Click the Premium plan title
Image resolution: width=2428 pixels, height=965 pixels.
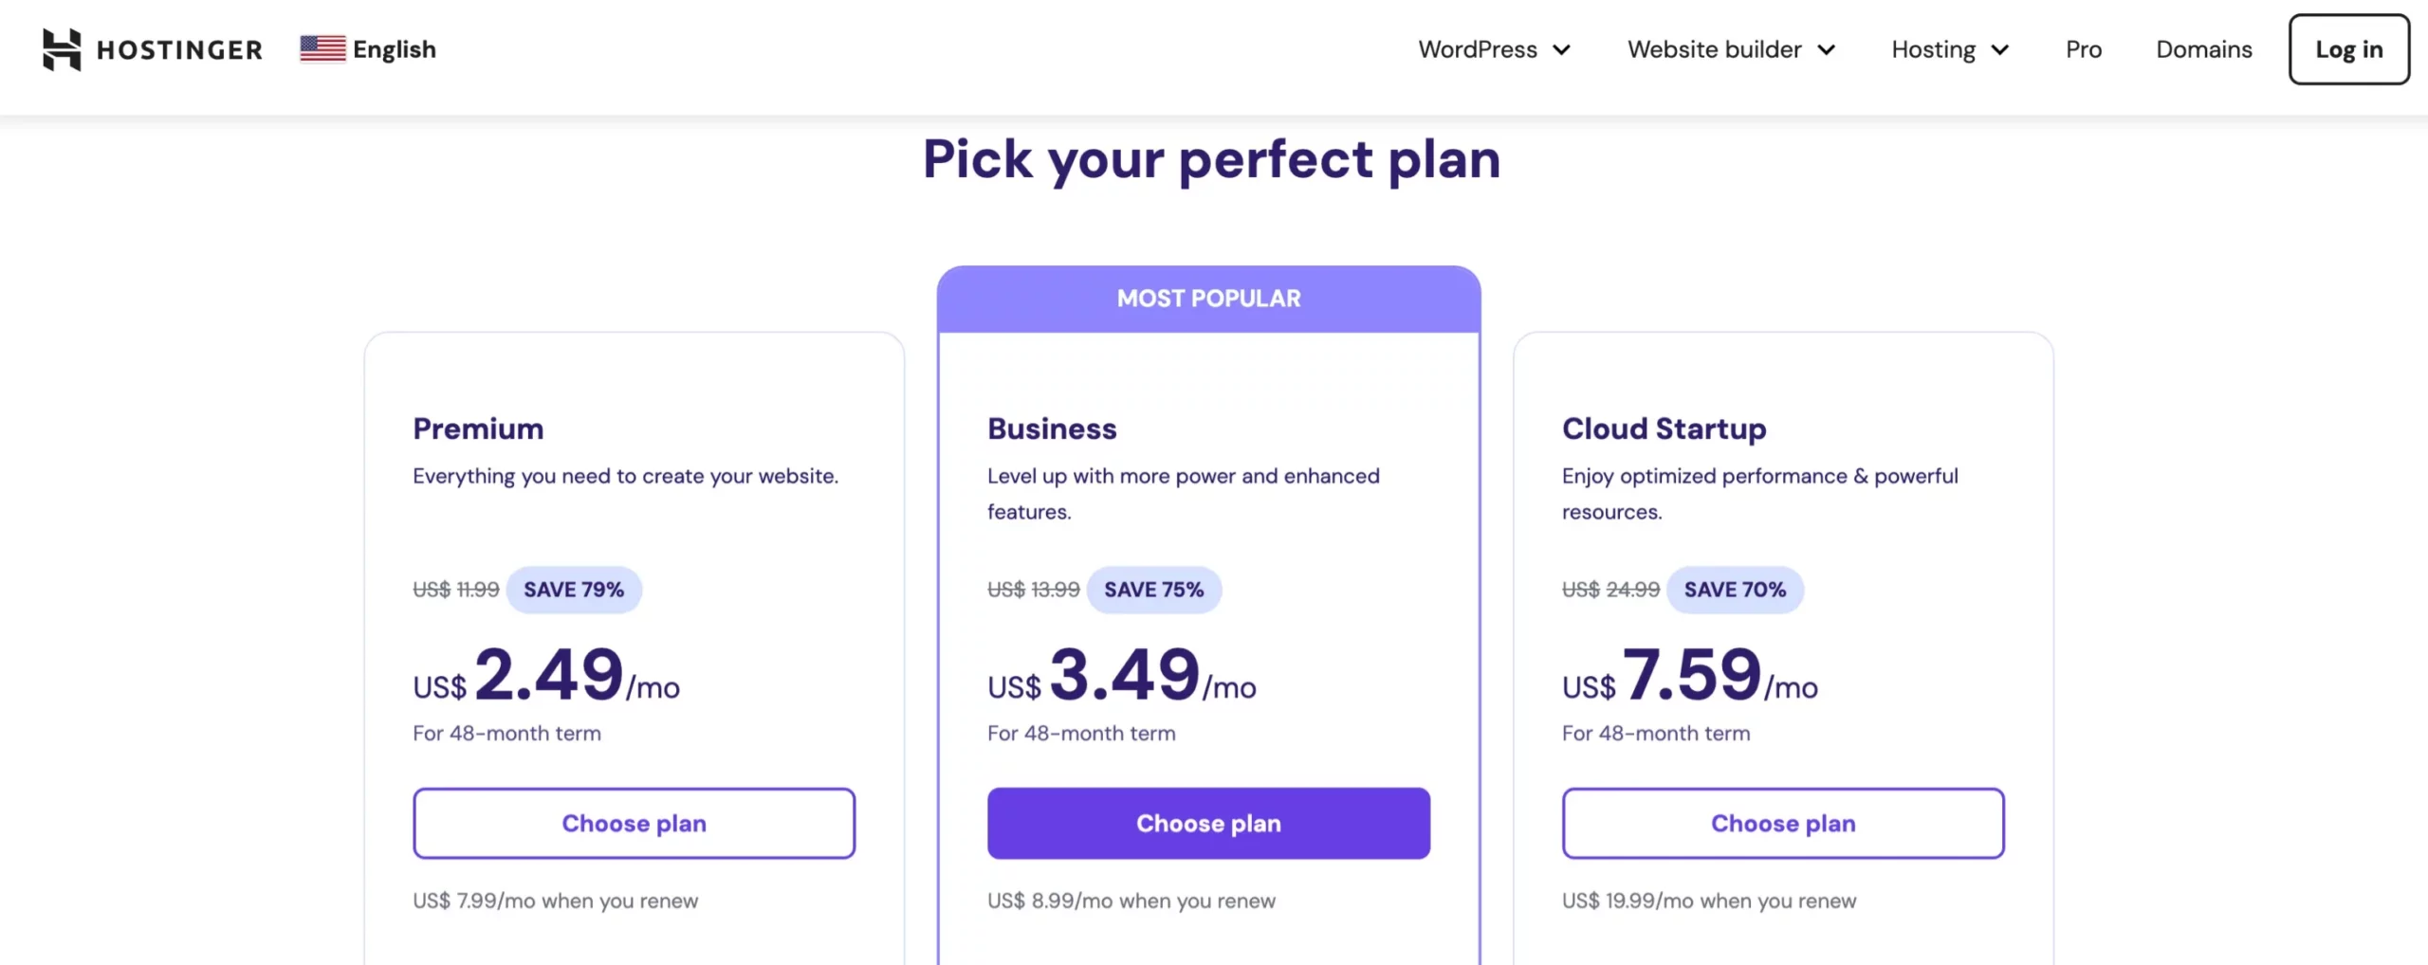(478, 428)
